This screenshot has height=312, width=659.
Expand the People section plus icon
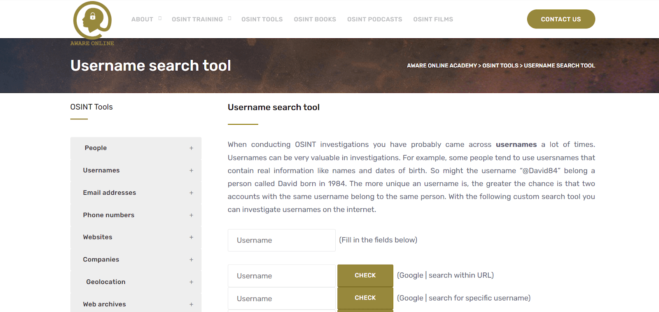(191, 148)
